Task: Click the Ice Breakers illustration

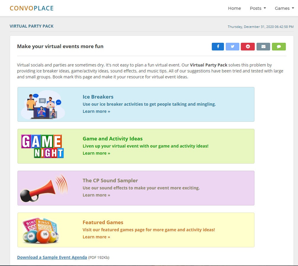Action: click(43, 104)
